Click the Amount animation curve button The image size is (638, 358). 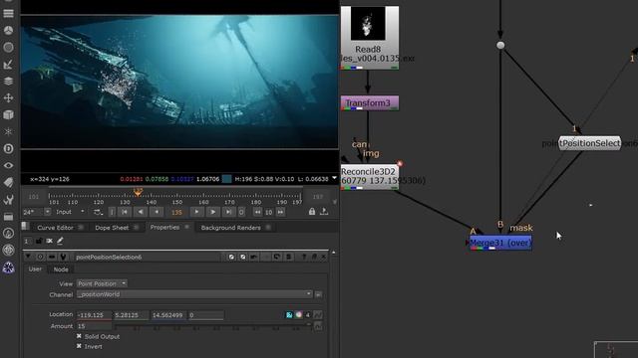tap(318, 326)
